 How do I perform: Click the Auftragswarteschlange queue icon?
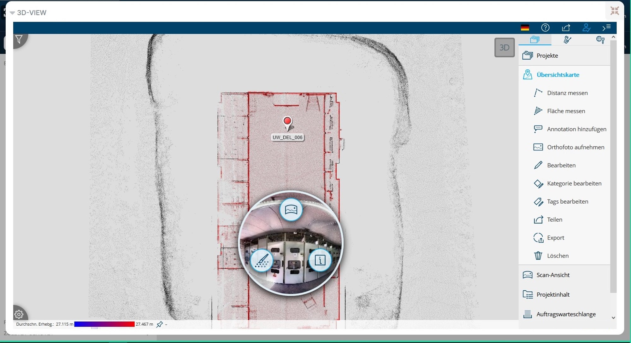pos(528,314)
